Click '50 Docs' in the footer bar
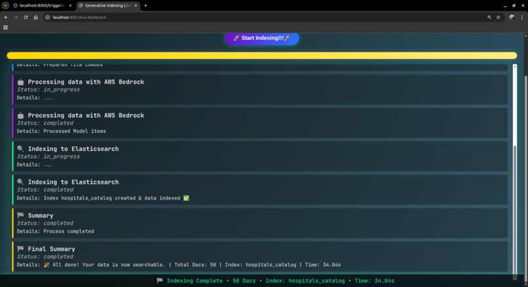528x287 pixels. point(244,280)
